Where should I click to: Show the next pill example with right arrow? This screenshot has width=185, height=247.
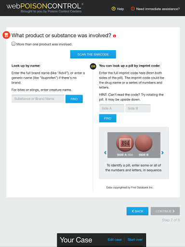[162, 152]
